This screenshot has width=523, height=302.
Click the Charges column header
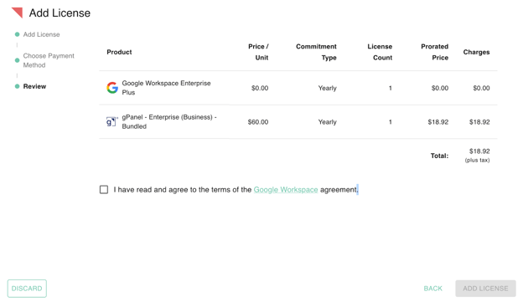coord(476,52)
